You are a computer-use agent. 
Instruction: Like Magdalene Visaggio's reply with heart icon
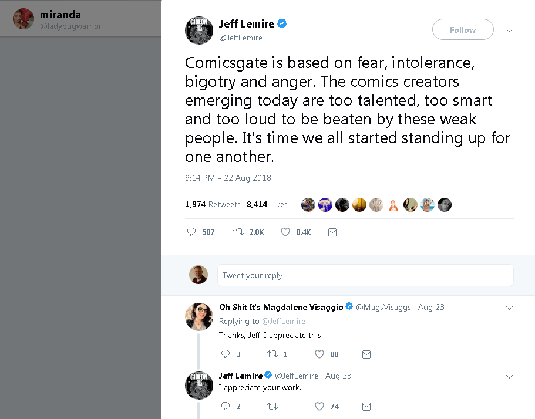click(x=319, y=354)
